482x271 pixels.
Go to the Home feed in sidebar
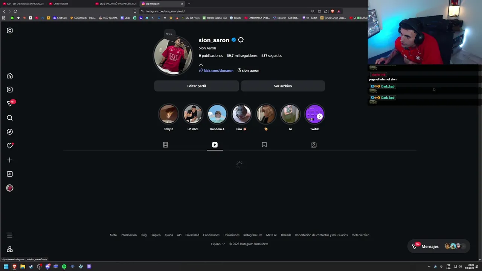10,76
